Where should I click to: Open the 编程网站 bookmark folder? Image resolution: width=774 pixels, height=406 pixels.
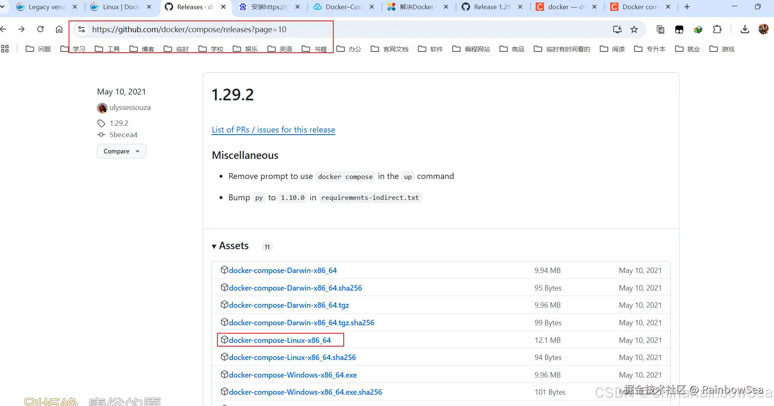point(471,49)
